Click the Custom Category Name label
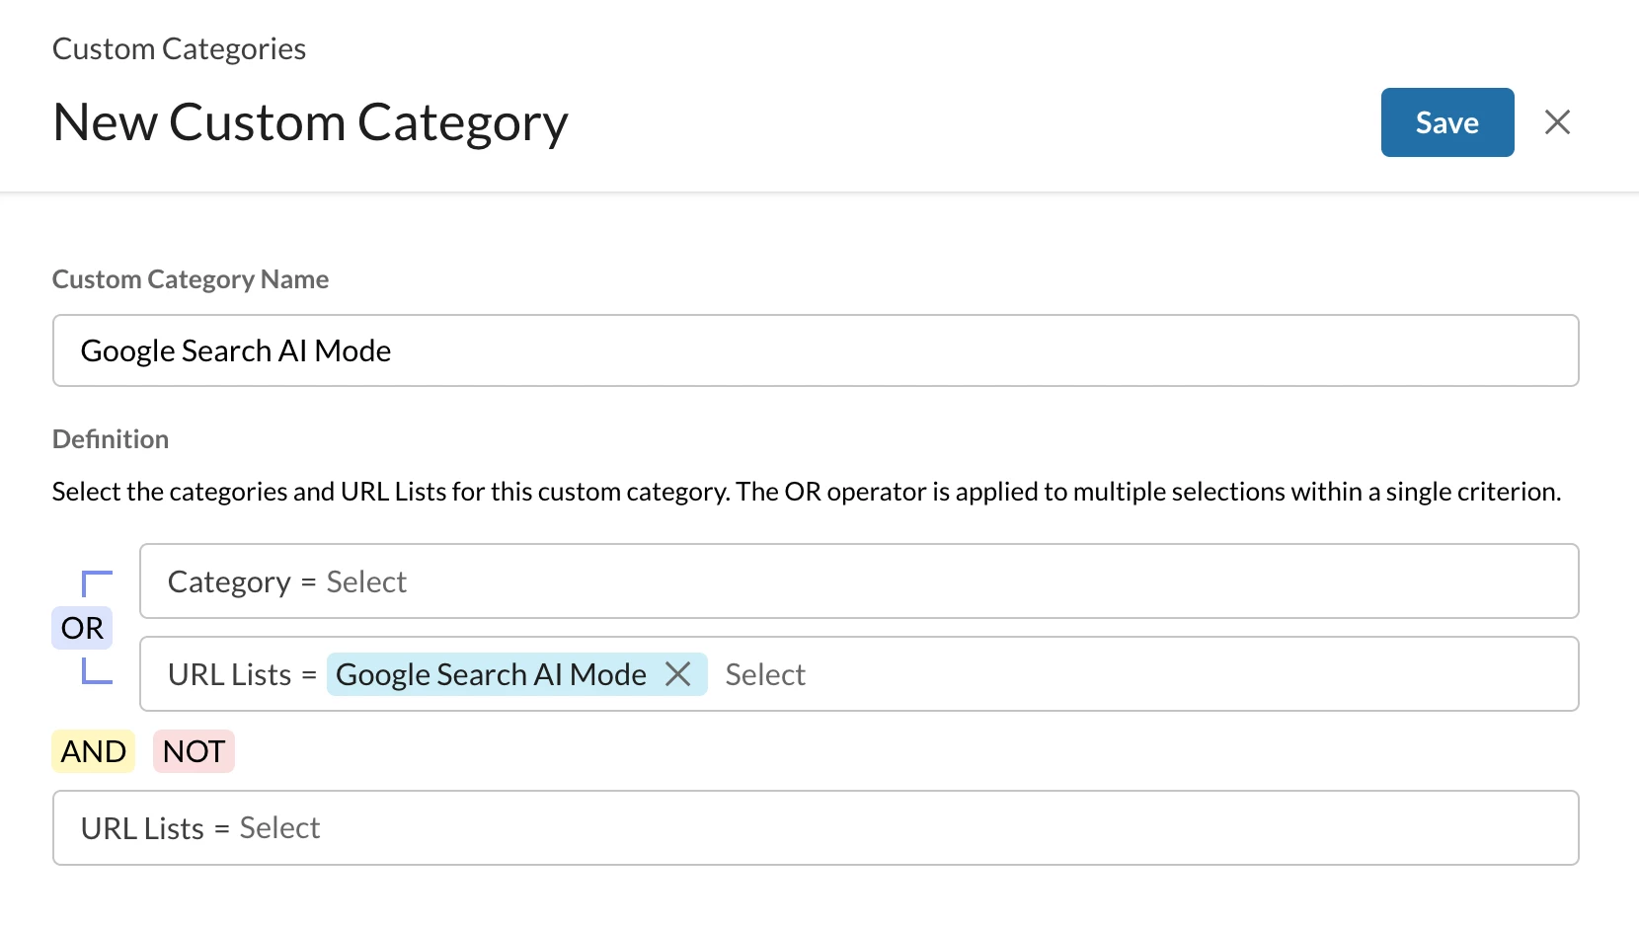 [x=191, y=279]
